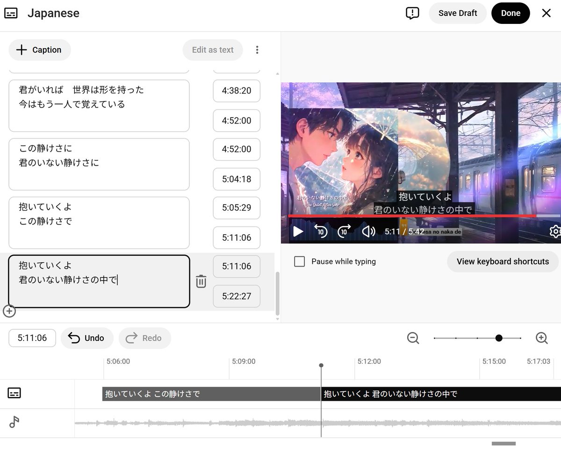
Task: Undo the last edit
Action: [87, 338]
